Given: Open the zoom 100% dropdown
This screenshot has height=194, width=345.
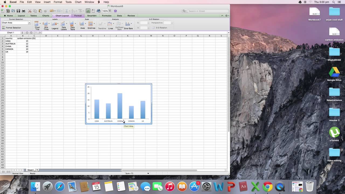Looking at the screenshot, I should (x=110, y=11).
